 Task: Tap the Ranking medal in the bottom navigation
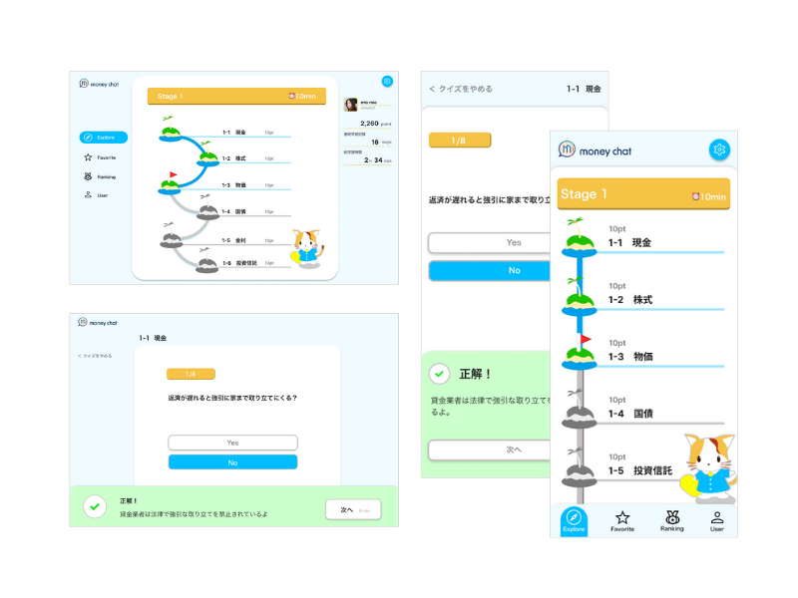(x=670, y=518)
